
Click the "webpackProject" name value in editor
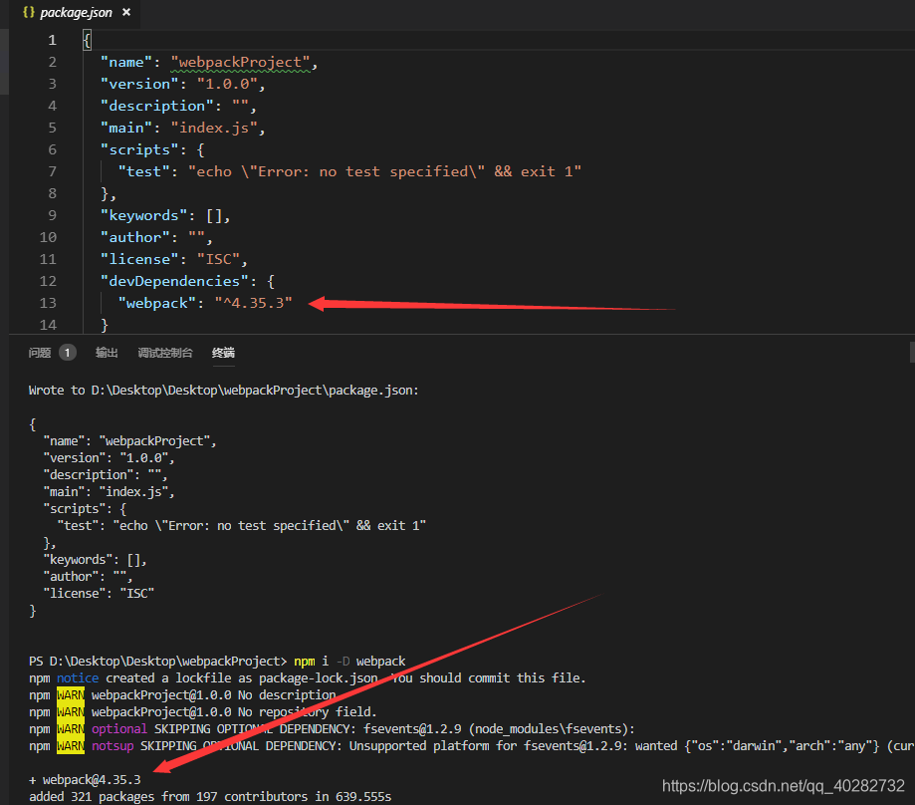coord(240,63)
